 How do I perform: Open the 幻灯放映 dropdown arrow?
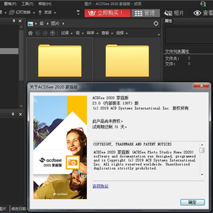[x=34, y=13]
